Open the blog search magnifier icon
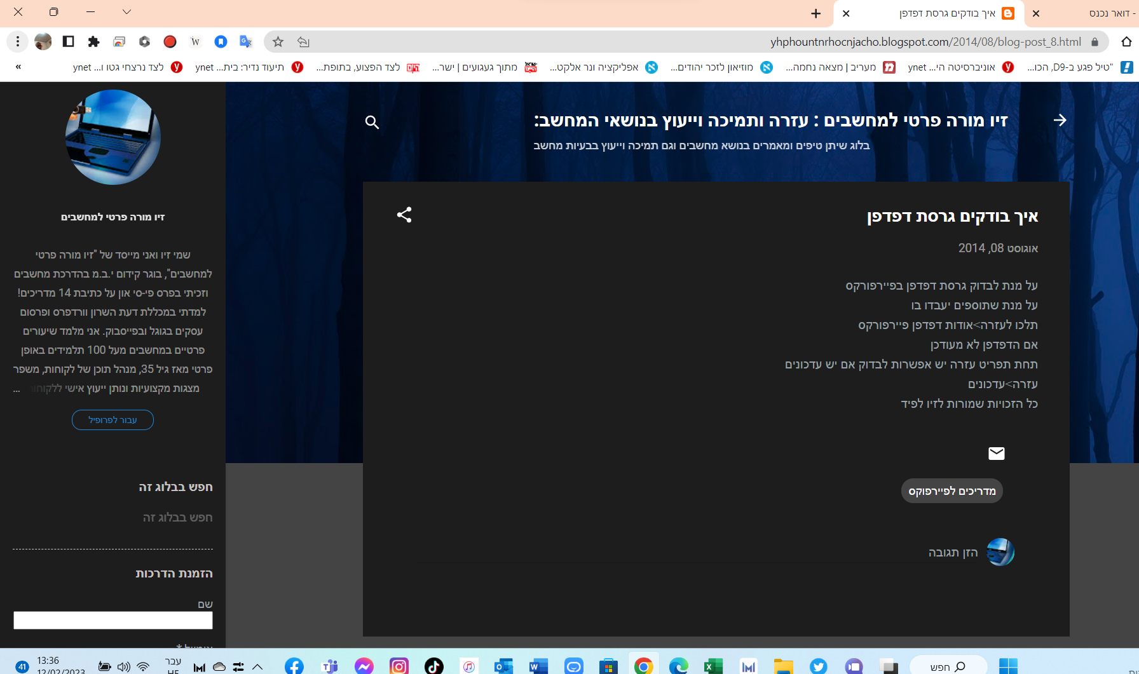 click(372, 122)
